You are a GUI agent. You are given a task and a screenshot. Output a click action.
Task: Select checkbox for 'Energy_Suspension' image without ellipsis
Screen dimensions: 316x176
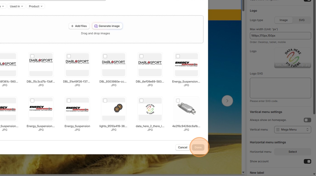[69, 100]
